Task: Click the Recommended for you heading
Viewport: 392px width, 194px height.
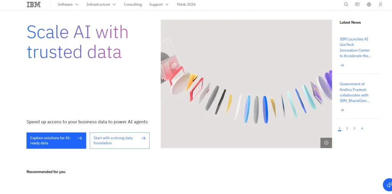Action: coord(46,172)
